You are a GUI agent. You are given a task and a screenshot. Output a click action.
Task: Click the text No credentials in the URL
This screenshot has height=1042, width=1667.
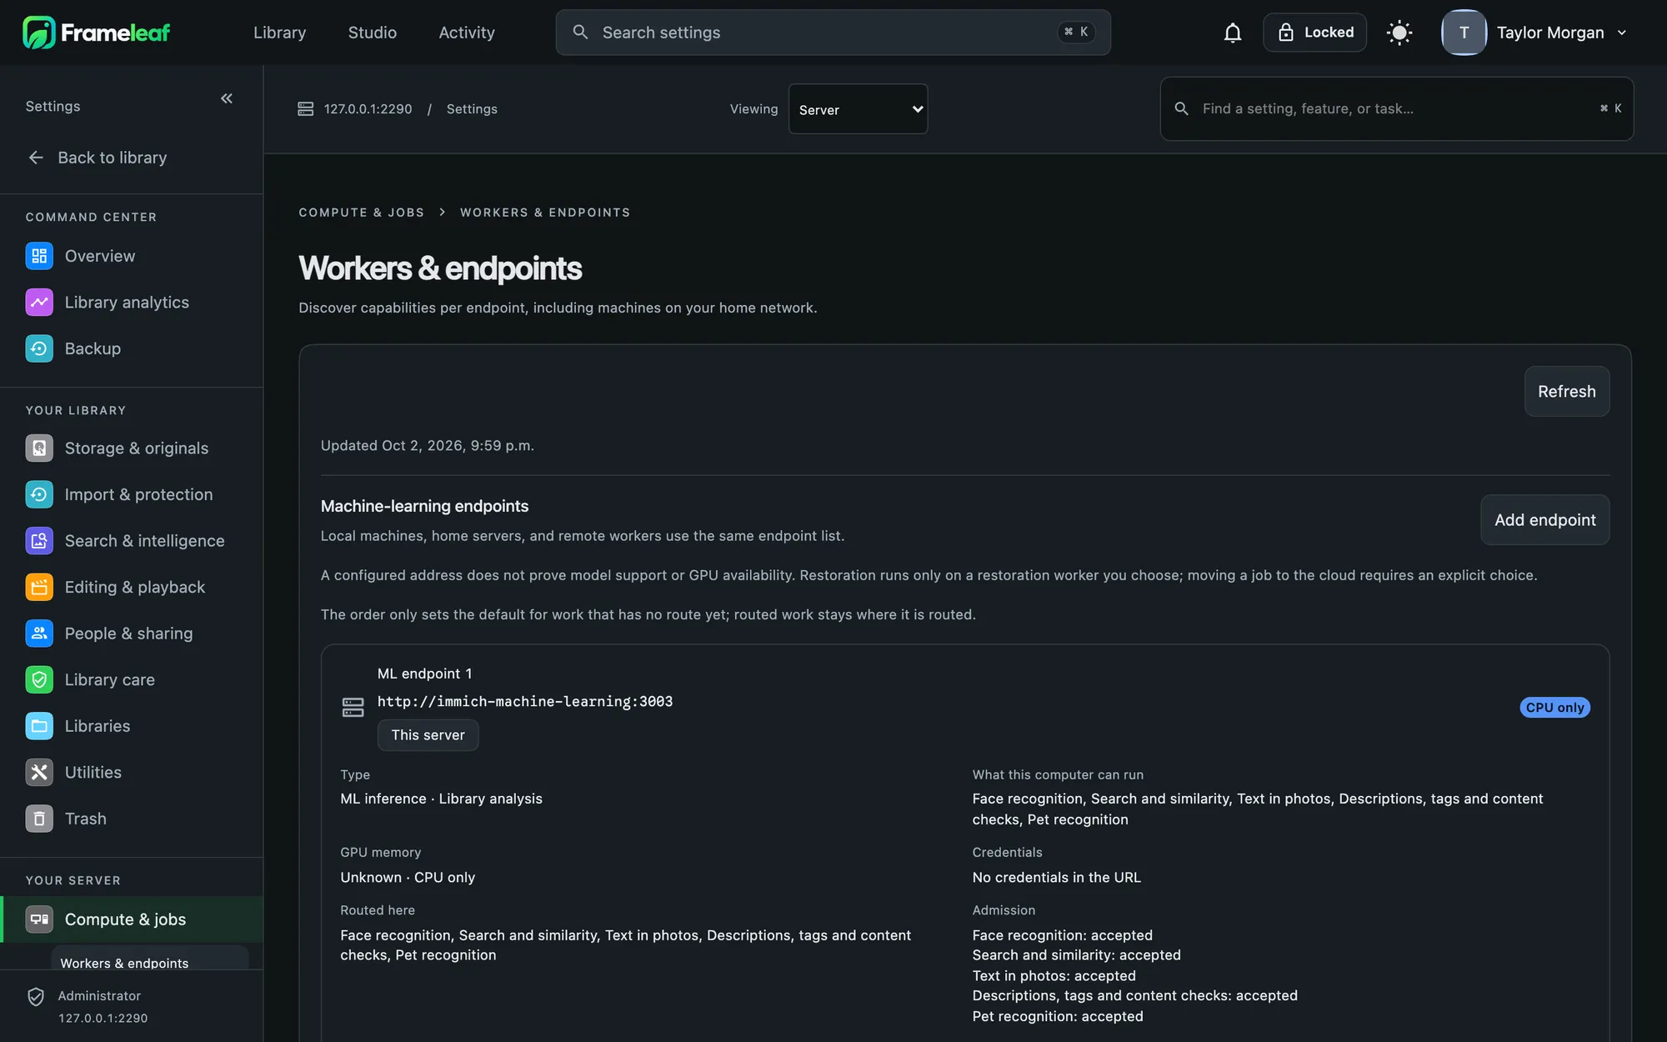(x=1056, y=878)
